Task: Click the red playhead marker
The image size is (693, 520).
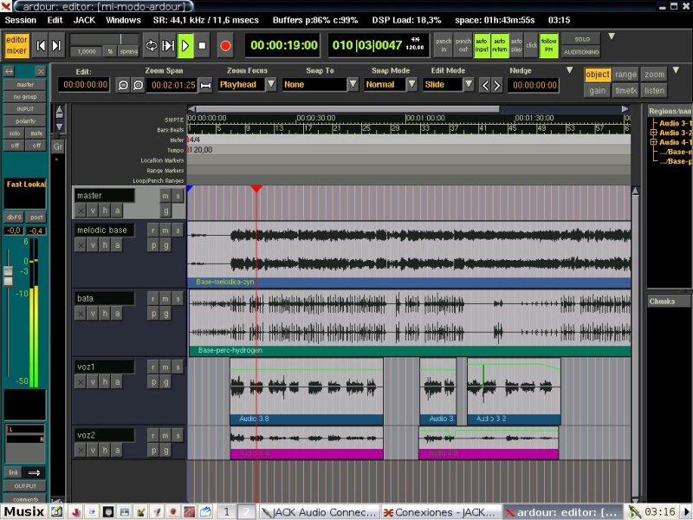Action: point(256,189)
